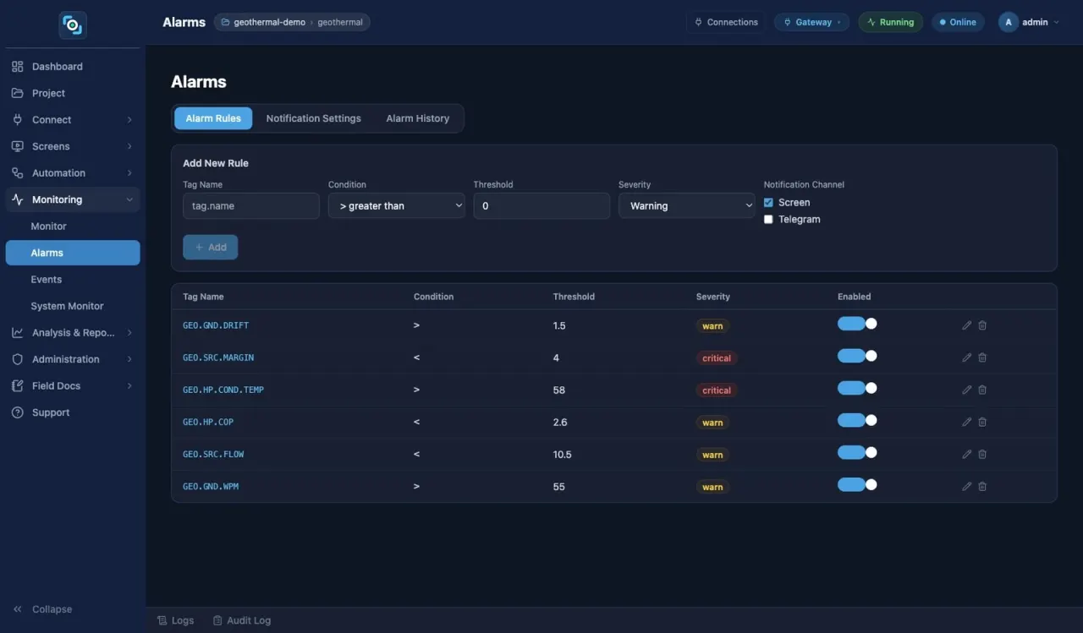Delete the GEO.GND.WPM rule trash icon
The width and height of the screenshot is (1083, 633).
(x=982, y=486)
